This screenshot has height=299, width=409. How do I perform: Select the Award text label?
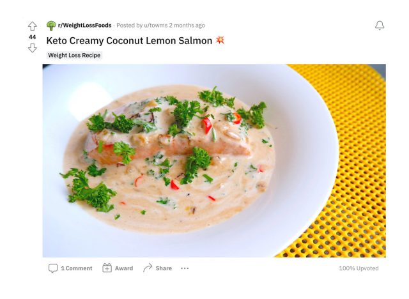[x=124, y=268]
